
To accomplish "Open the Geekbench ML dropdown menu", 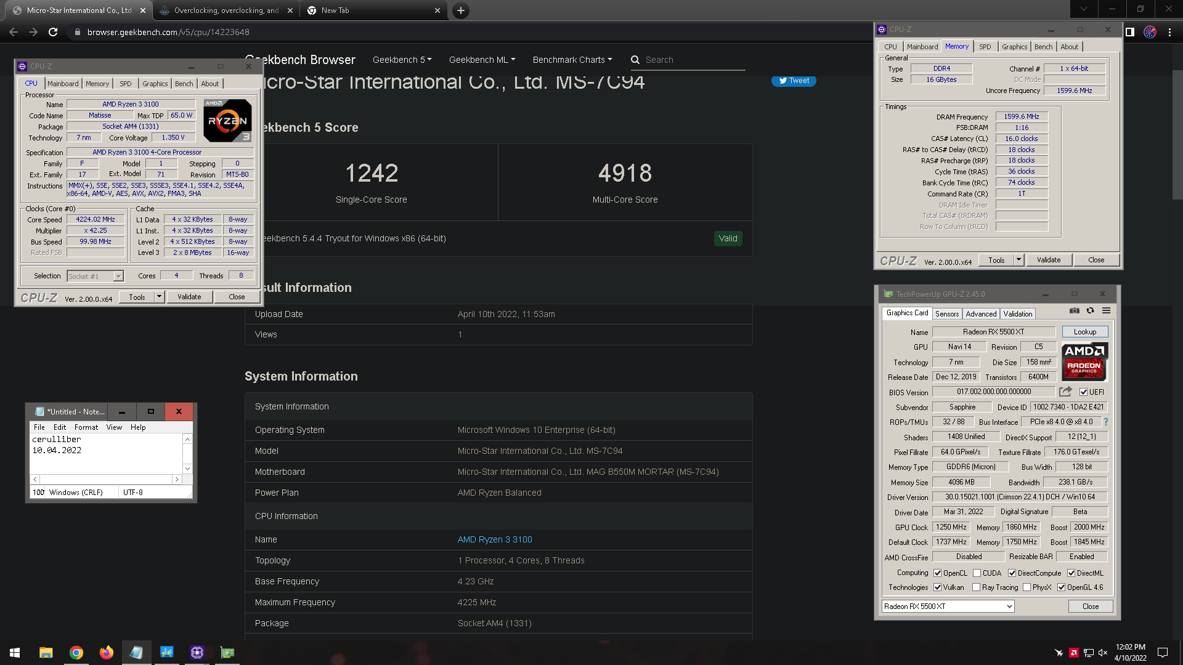I will [x=482, y=60].
